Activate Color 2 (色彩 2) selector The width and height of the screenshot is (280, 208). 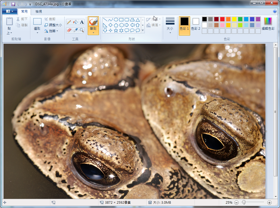coord(196,24)
